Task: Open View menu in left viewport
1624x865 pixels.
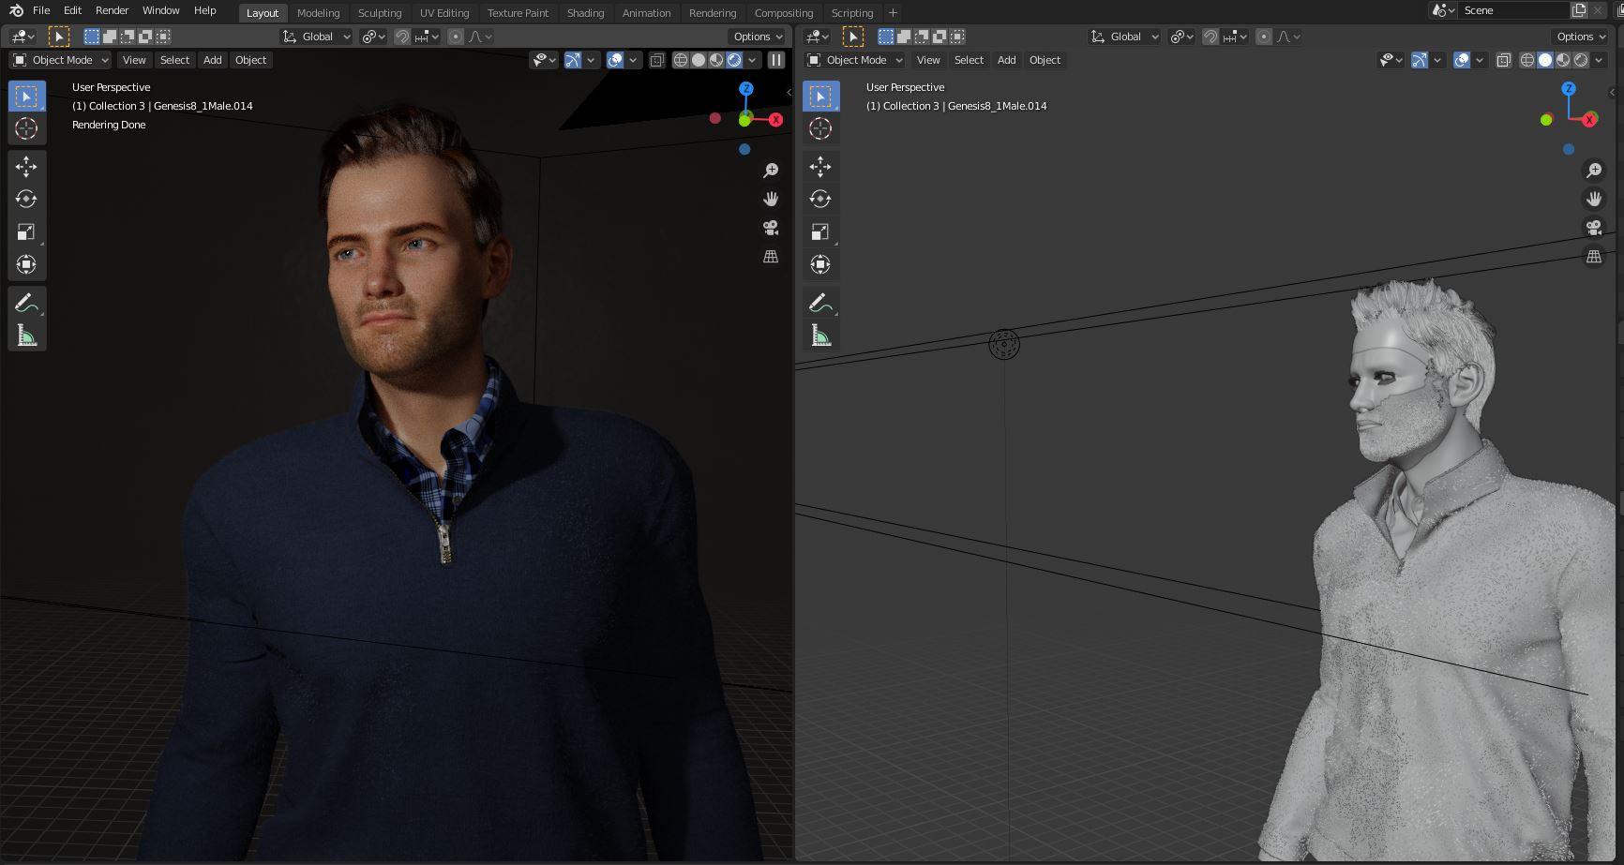Action: (134, 60)
